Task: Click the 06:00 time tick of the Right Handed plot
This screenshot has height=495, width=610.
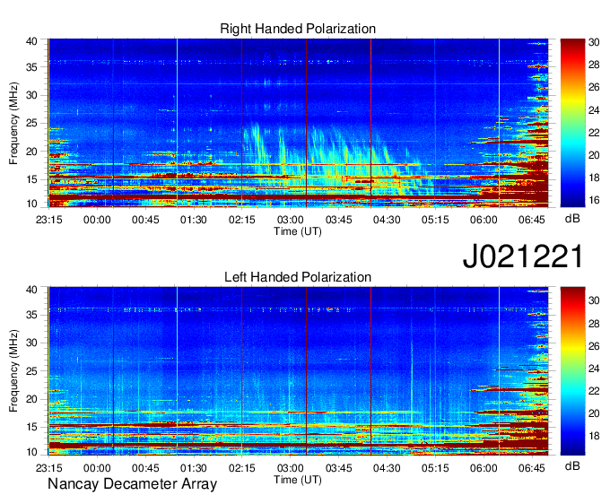Action: 484,220
